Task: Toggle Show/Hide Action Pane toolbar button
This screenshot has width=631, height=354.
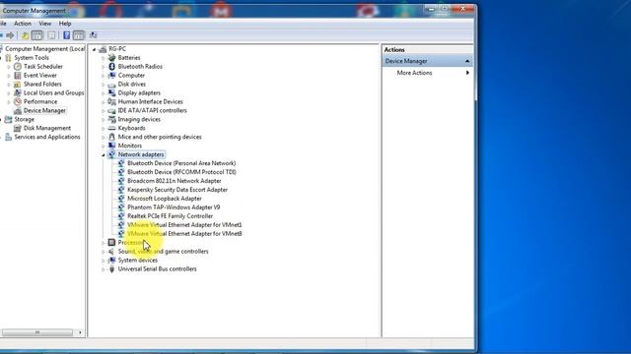Action: click(79, 35)
